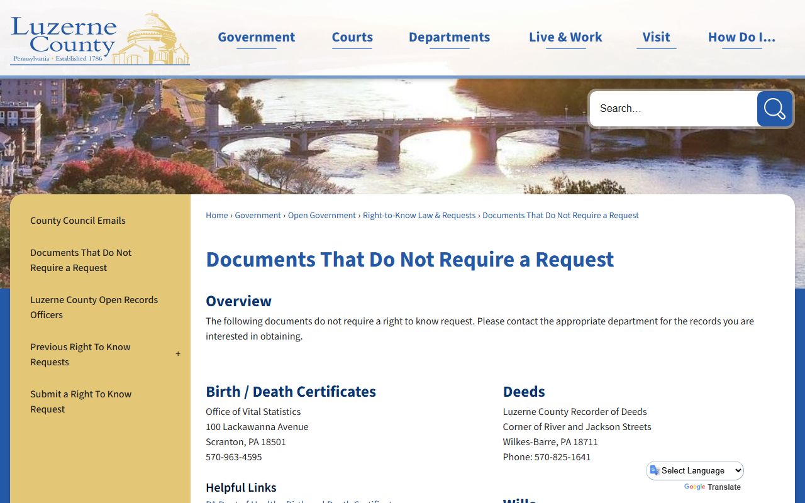Click the Open Government breadcrumb link
The width and height of the screenshot is (805, 503).
[x=322, y=215]
